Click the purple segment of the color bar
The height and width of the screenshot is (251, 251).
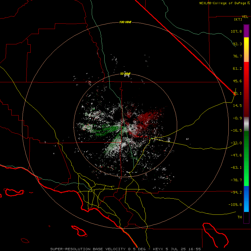246,31
